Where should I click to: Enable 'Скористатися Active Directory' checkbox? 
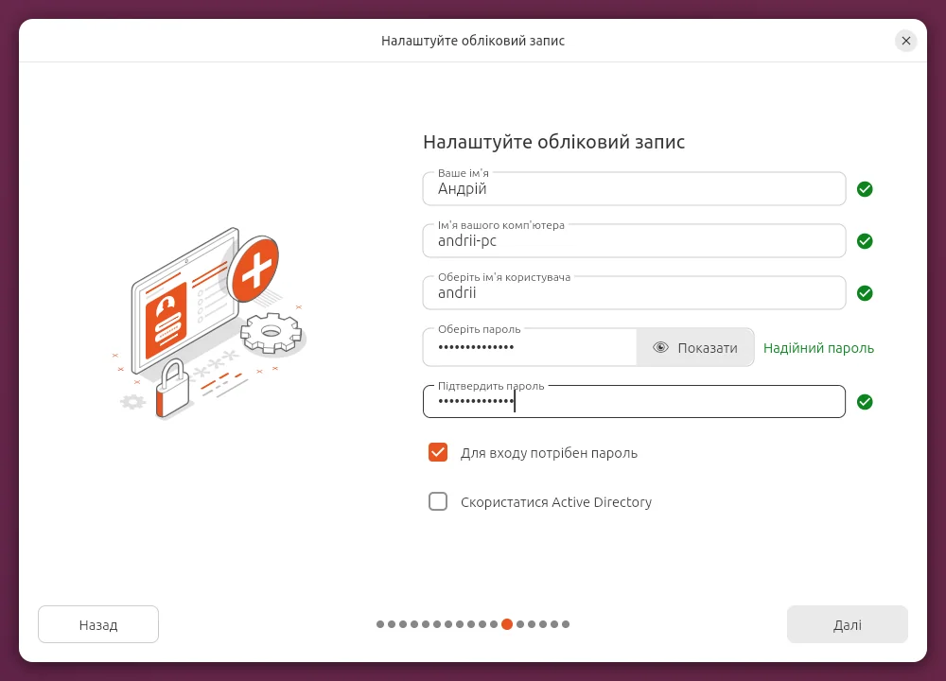[x=438, y=502]
